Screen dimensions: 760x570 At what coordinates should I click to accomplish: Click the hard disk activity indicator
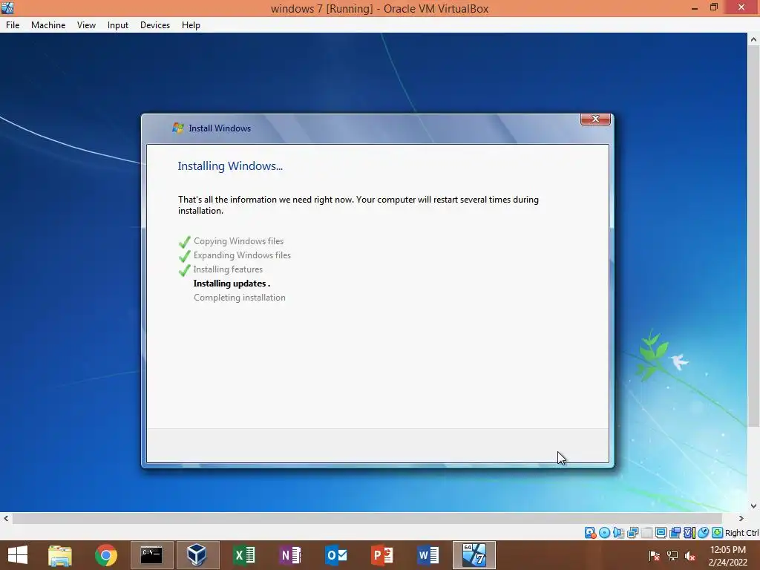tap(590, 533)
